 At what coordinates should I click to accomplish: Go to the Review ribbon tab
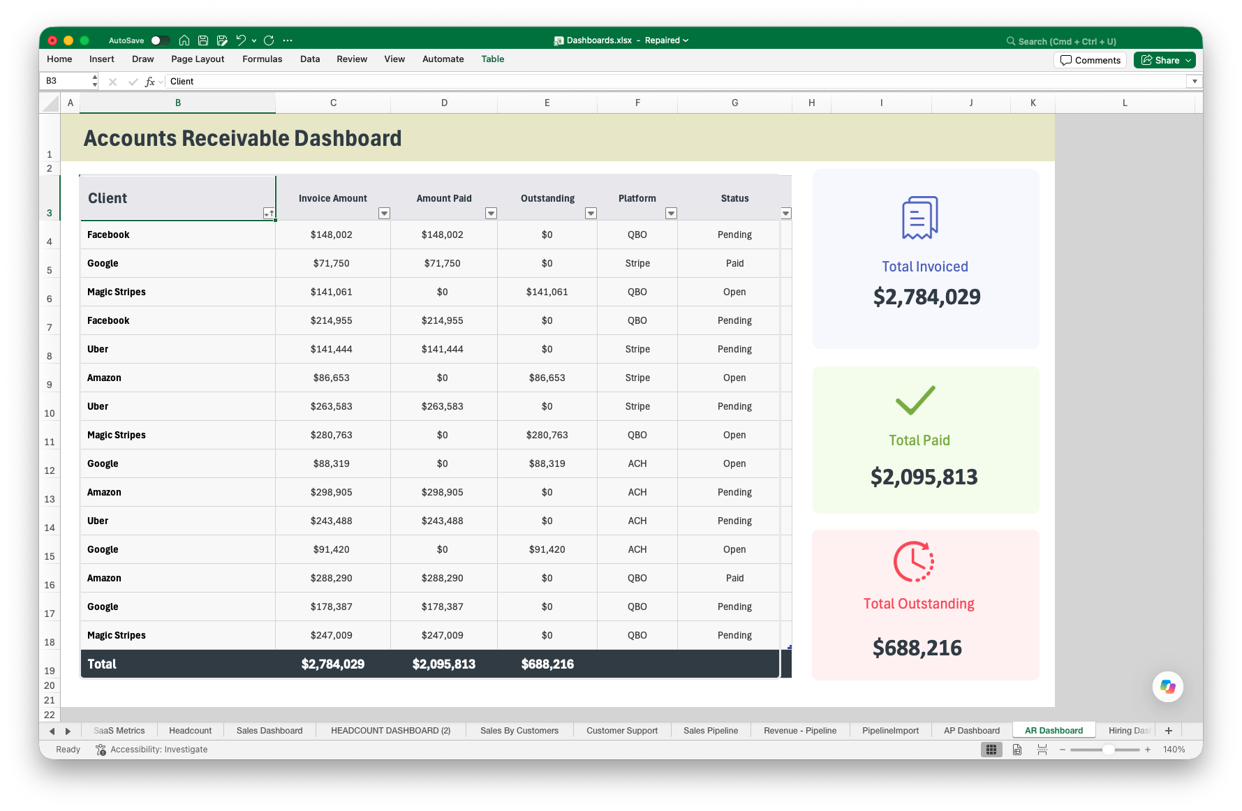tap(352, 59)
